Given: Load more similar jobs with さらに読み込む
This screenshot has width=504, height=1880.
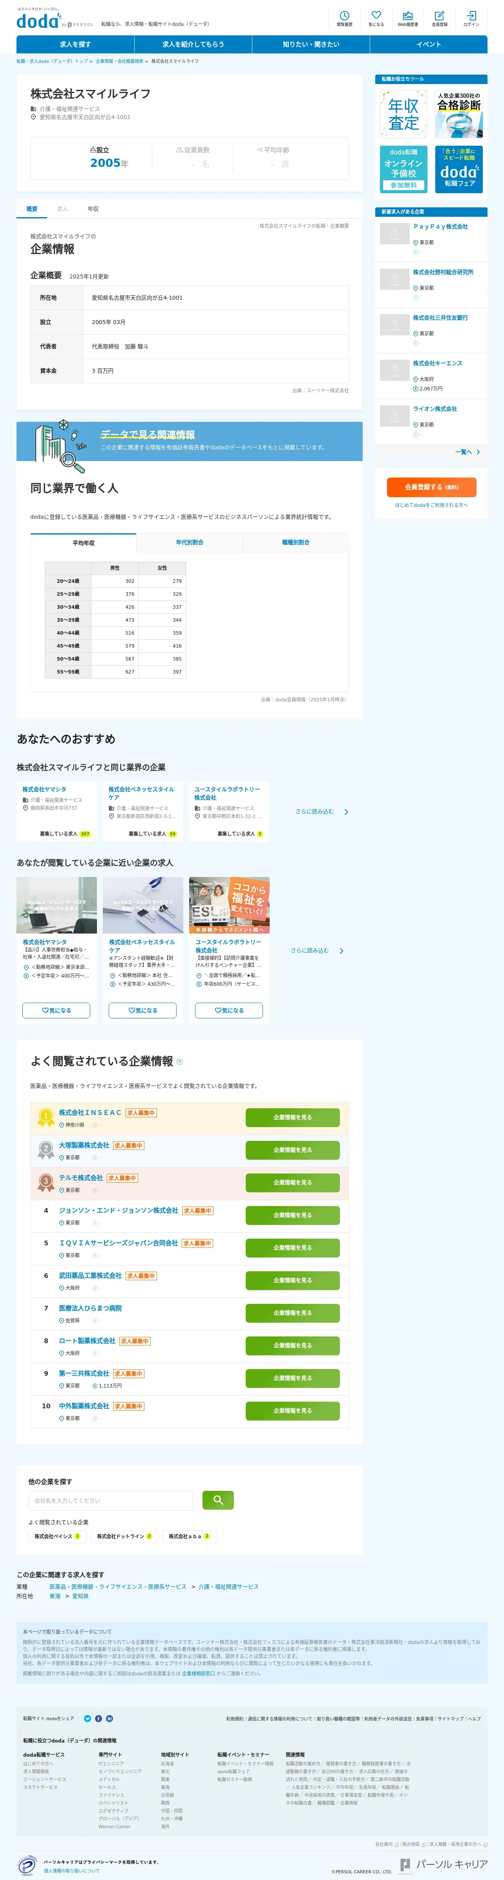Looking at the screenshot, I should click(317, 951).
